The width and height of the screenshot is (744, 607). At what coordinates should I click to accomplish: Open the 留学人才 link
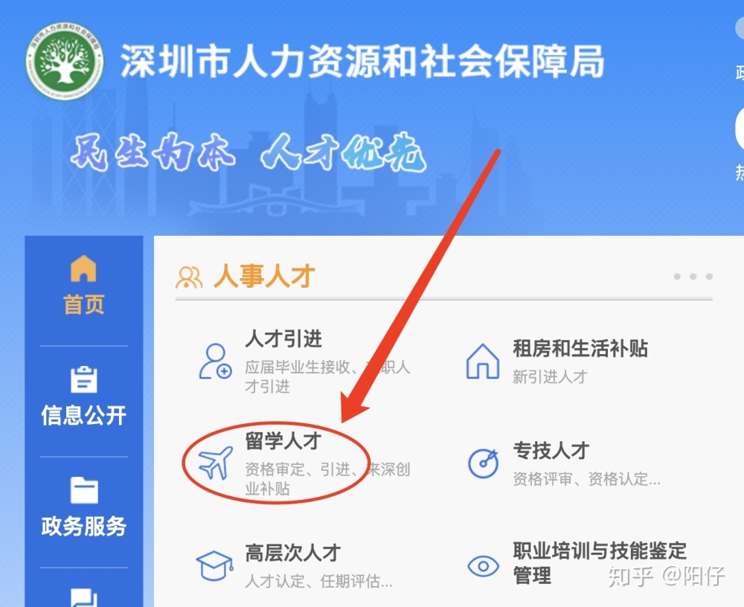click(283, 441)
